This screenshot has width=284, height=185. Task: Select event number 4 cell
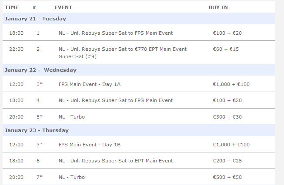38,100
